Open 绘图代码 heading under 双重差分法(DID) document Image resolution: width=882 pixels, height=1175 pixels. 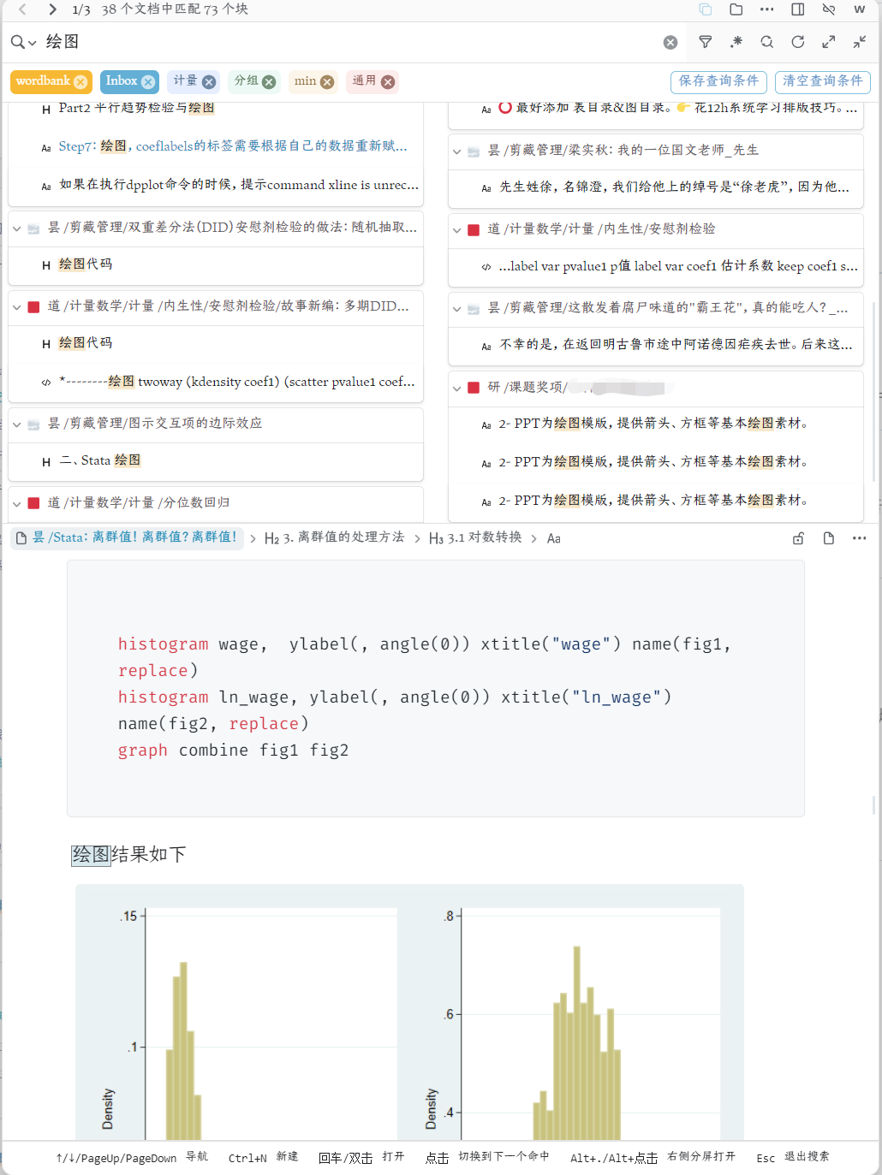[216, 264]
